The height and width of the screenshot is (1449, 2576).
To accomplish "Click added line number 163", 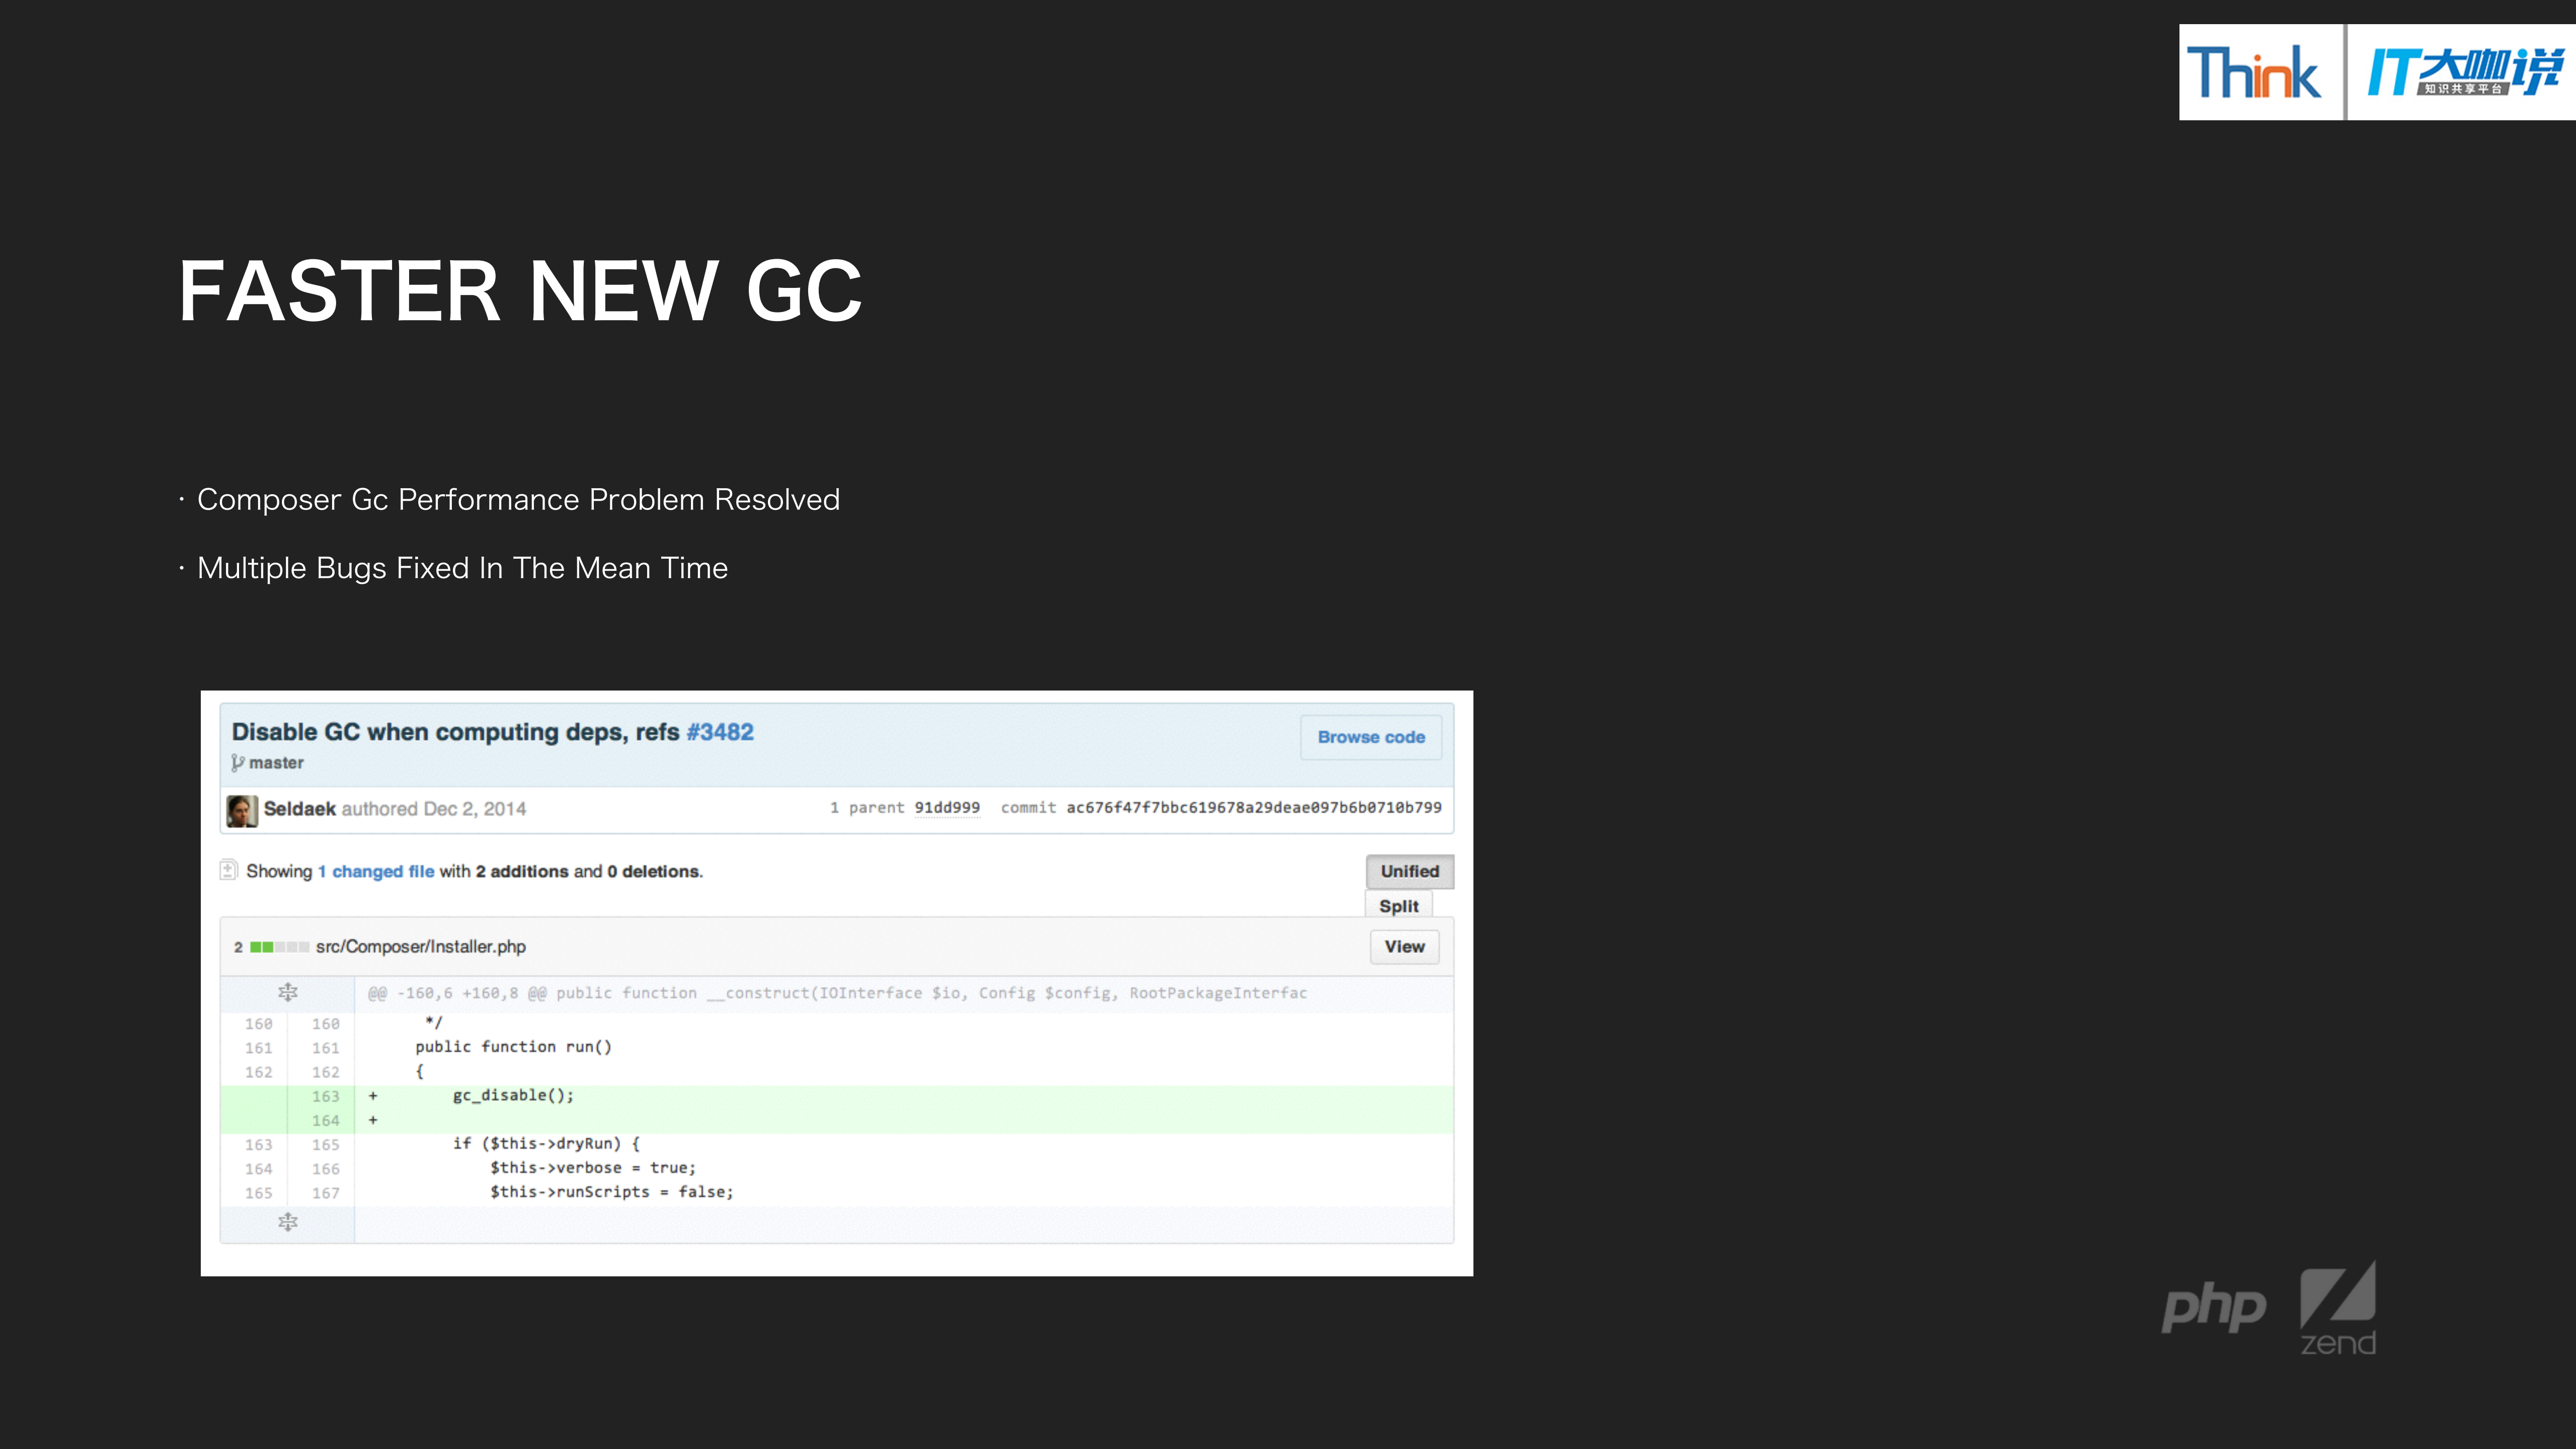I will point(325,1097).
